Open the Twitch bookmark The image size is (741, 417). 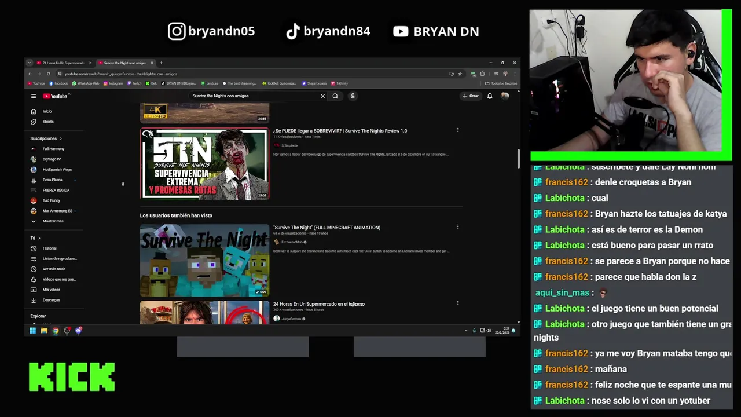134,83
